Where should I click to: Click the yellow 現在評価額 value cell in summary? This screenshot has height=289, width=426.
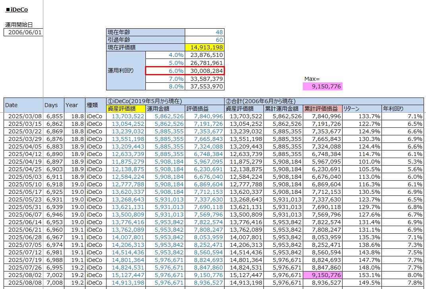205,47
